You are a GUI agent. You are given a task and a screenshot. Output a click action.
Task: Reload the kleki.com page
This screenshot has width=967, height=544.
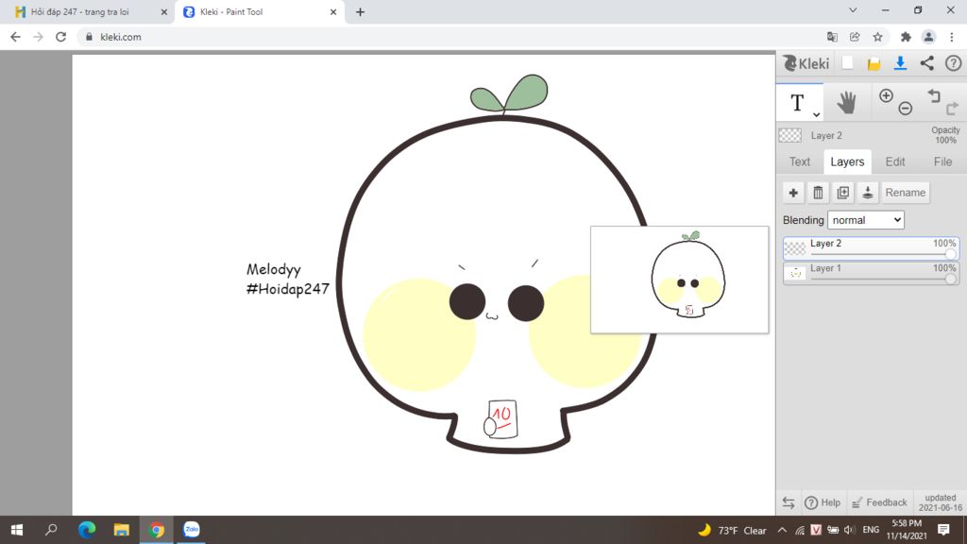pos(60,37)
